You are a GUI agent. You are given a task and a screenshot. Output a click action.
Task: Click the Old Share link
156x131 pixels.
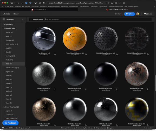[x=118, y=14]
